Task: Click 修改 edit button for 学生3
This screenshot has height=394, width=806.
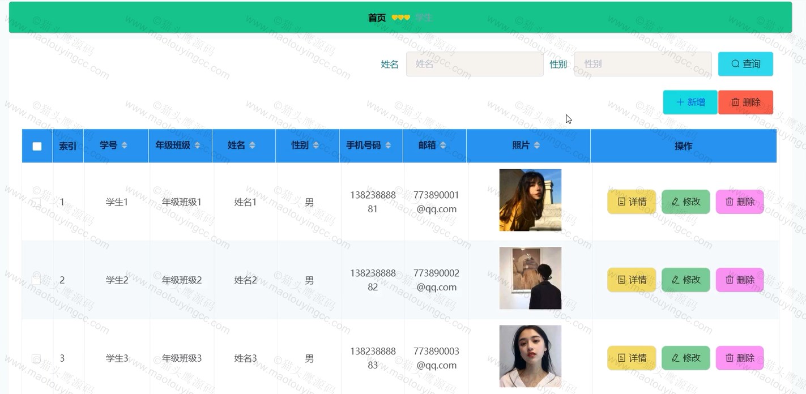Action: click(x=686, y=358)
